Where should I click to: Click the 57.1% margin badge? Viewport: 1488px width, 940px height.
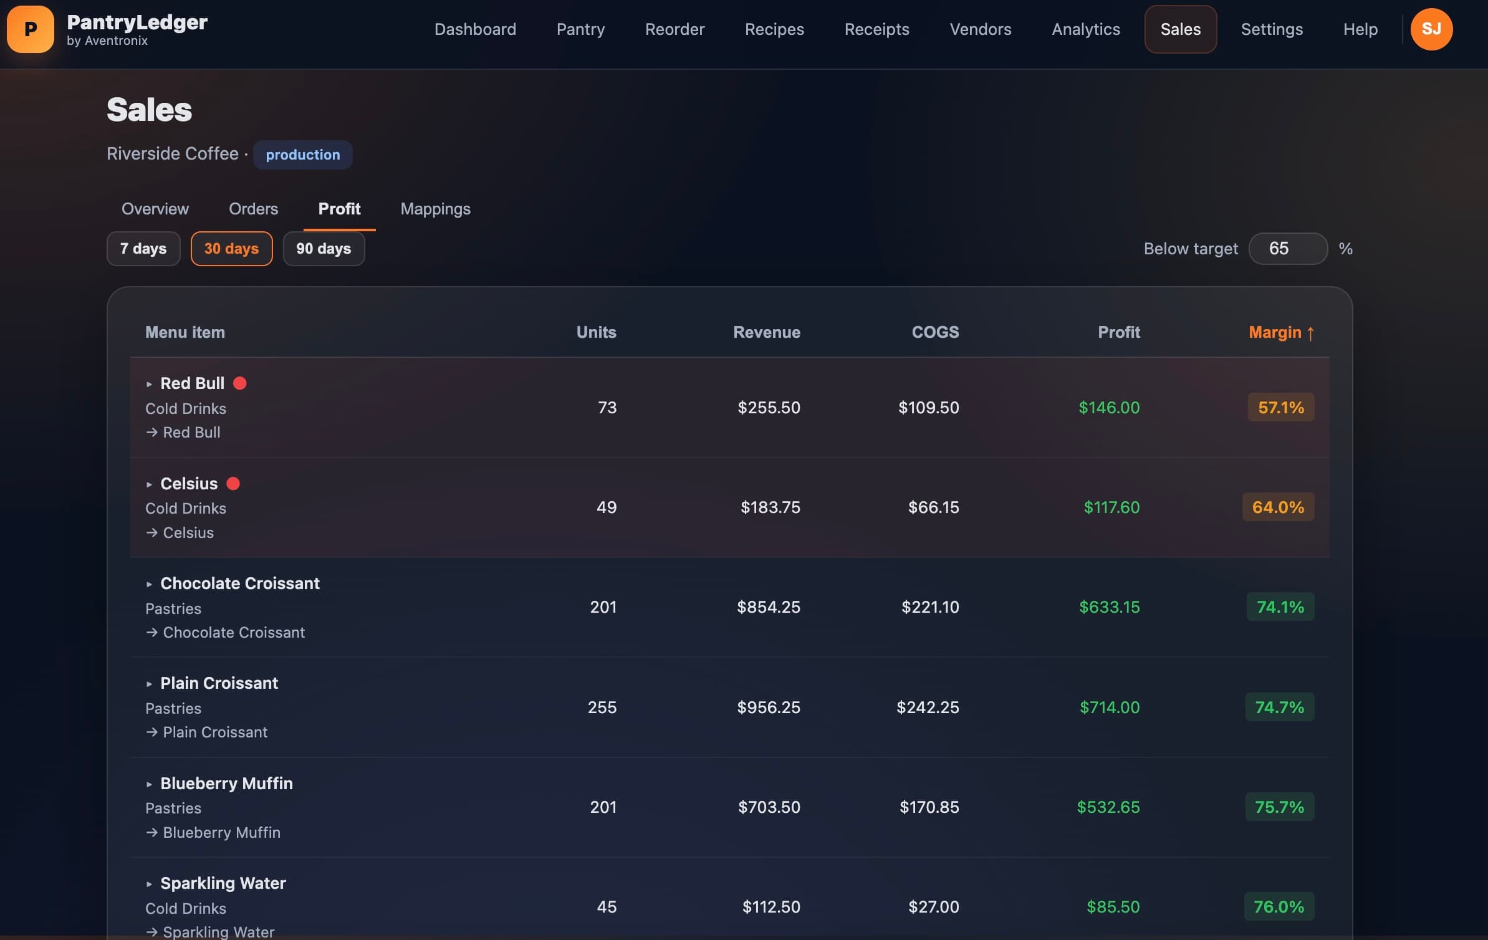click(1281, 408)
